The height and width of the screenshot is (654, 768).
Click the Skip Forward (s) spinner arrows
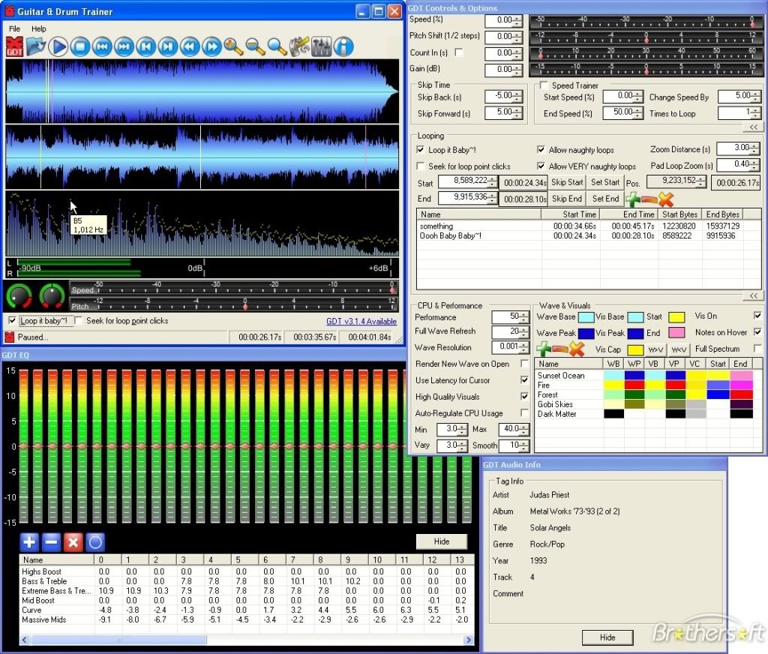click(517, 113)
